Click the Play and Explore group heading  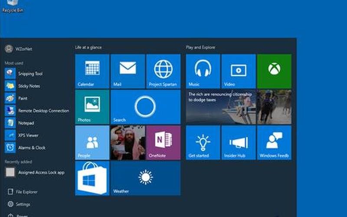pos(200,47)
